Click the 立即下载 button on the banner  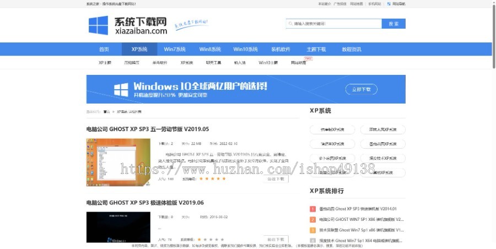(x=361, y=90)
